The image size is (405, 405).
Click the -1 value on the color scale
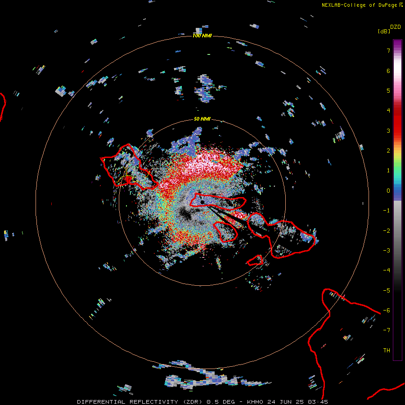click(x=387, y=211)
